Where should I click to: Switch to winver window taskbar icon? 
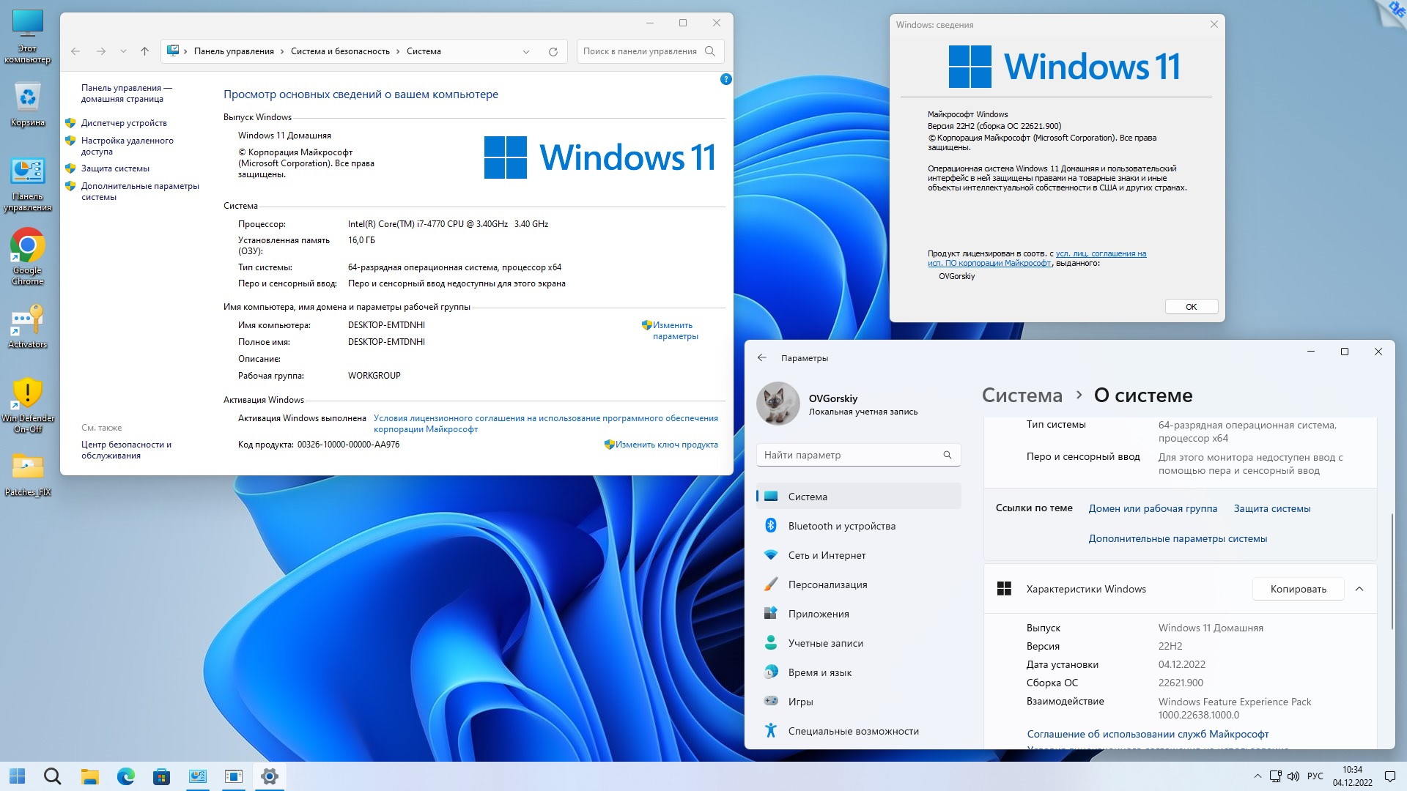[x=234, y=776]
